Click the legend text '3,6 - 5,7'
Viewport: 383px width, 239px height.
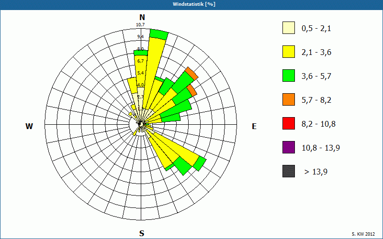coord(316,76)
